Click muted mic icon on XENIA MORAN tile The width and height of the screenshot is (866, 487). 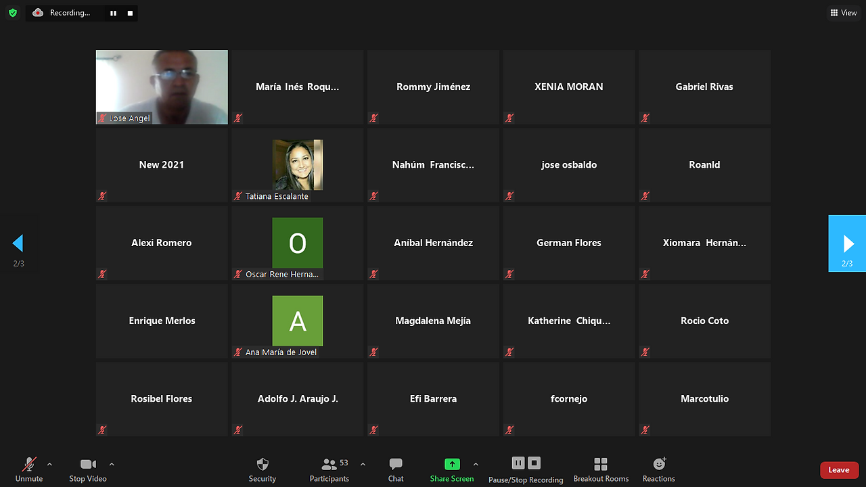coord(509,118)
